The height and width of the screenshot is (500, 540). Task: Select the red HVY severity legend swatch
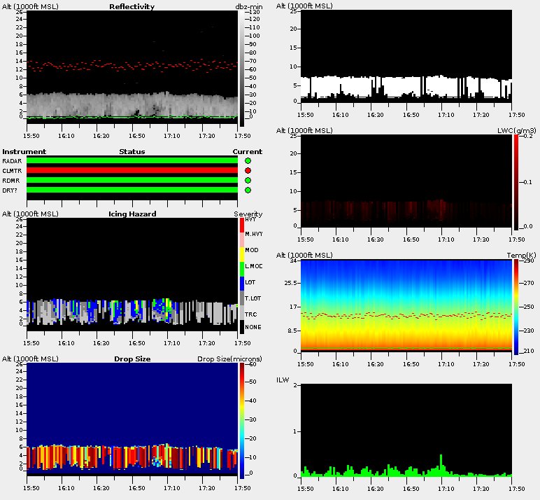point(242,225)
